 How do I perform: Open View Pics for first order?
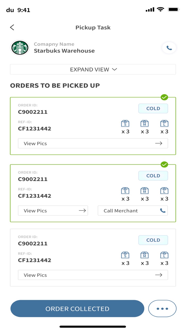(x=93, y=143)
